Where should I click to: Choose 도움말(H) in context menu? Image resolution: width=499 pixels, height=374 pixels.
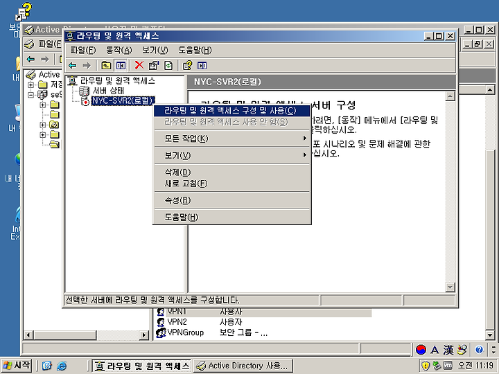231,217
